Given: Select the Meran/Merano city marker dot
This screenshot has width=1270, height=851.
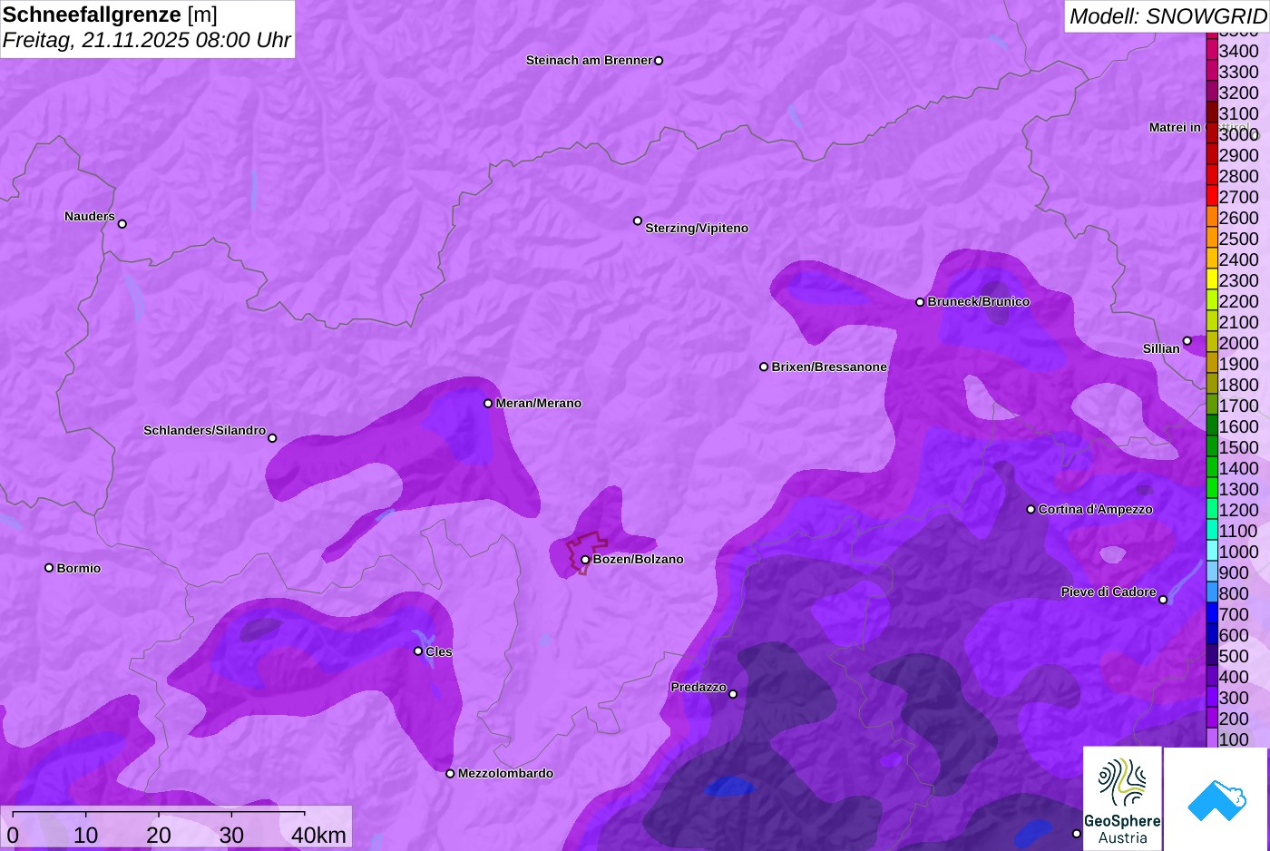Looking at the screenshot, I should (x=488, y=404).
